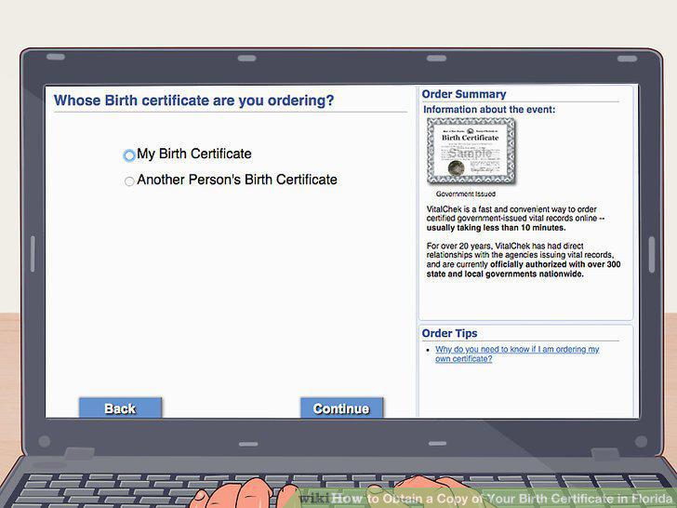The image size is (677, 508).
Task: Open the 'Why do you need to know' link
Action: tap(517, 354)
